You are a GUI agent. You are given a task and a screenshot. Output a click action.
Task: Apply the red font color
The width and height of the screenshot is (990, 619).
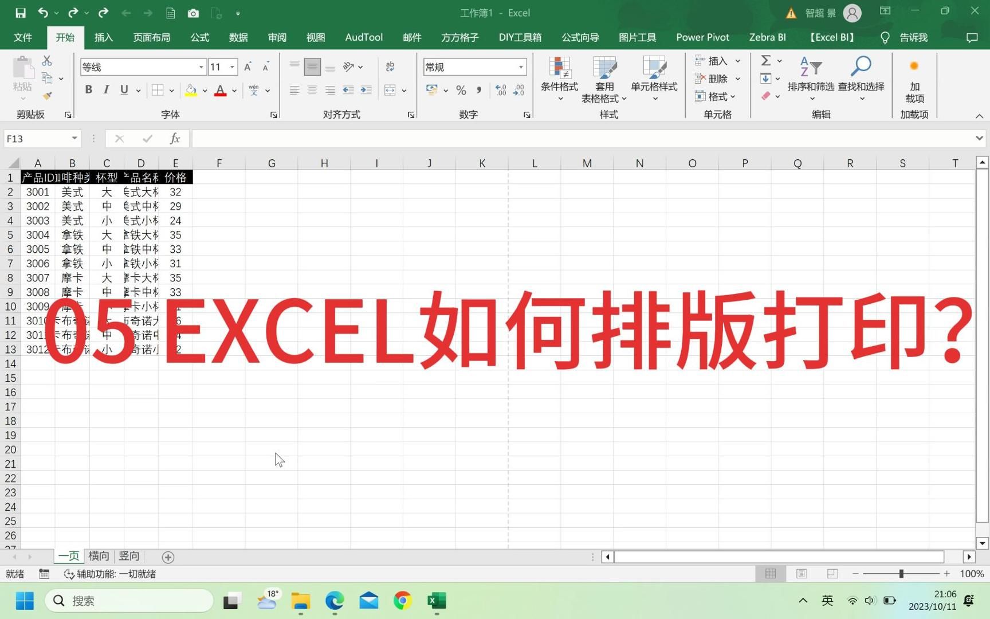coord(220,90)
